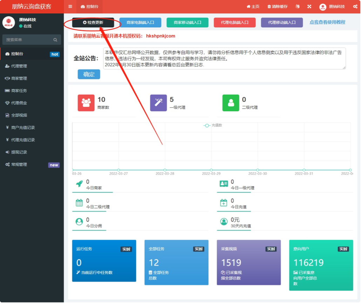Click the green 二级代理 user icon
This screenshot has height=303, width=361.
point(231,103)
